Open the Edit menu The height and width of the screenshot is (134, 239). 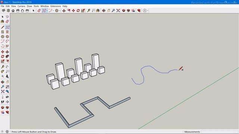tap(7, 6)
